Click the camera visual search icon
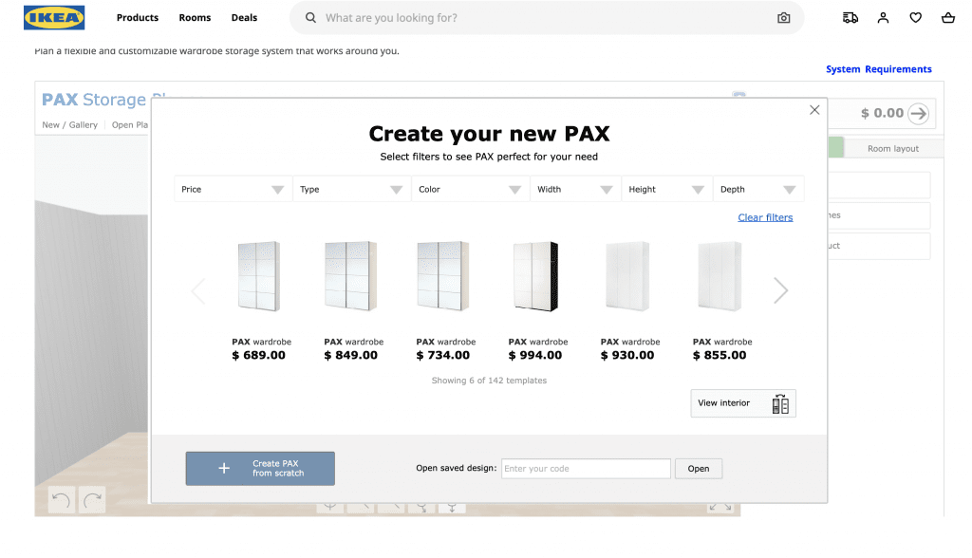 click(x=783, y=18)
